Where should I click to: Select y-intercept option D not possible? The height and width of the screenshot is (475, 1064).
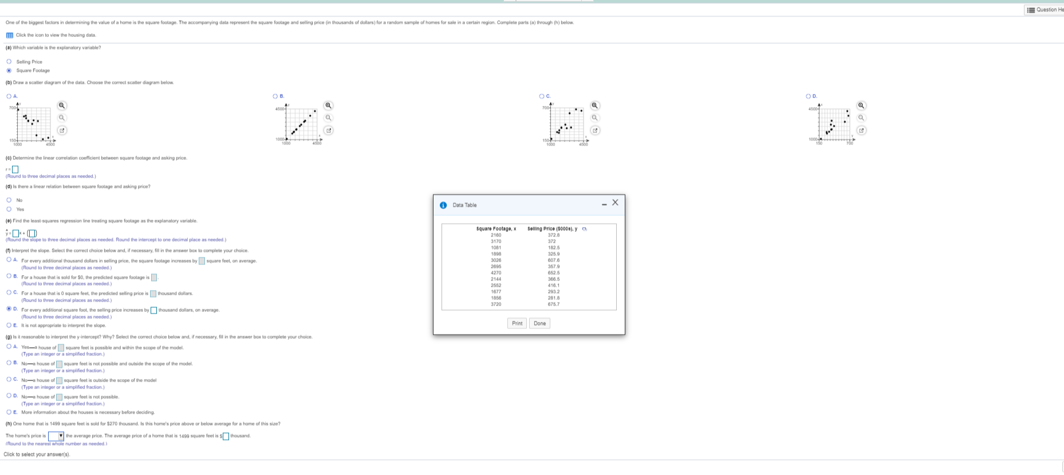(9, 396)
